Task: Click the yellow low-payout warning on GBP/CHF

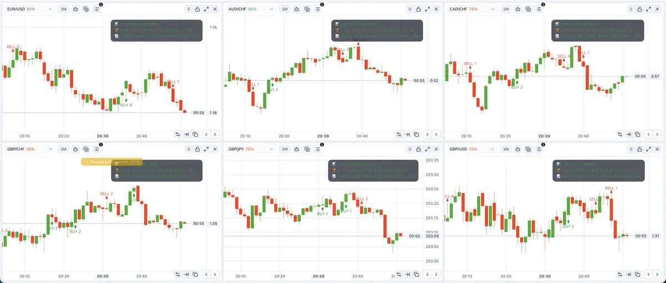Action: point(112,162)
